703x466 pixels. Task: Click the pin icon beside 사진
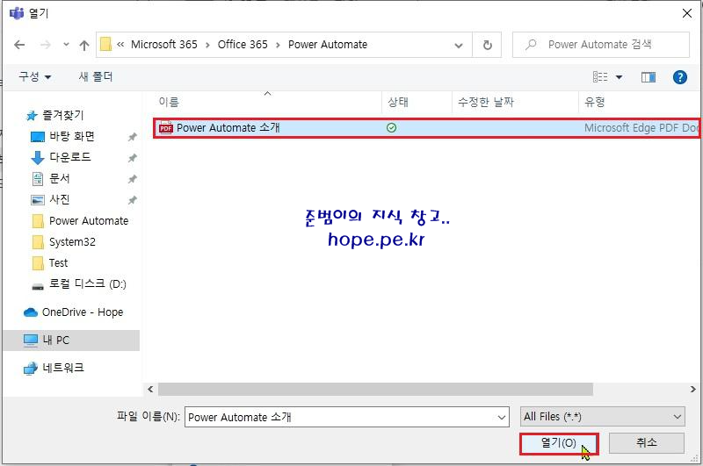(133, 200)
